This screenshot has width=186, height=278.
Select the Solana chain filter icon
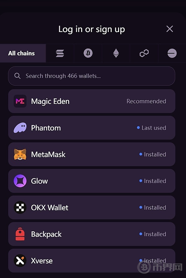pyautogui.click(x=60, y=53)
